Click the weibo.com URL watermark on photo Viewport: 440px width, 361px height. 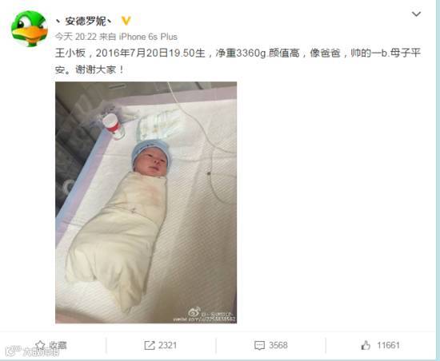point(204,319)
